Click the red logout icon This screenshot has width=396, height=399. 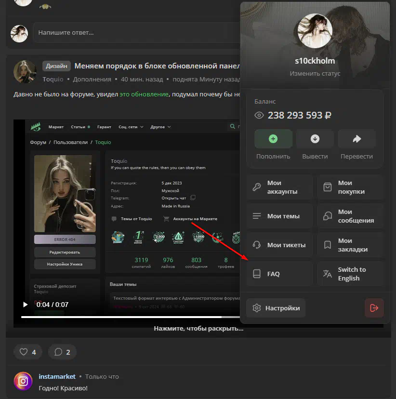coord(374,308)
